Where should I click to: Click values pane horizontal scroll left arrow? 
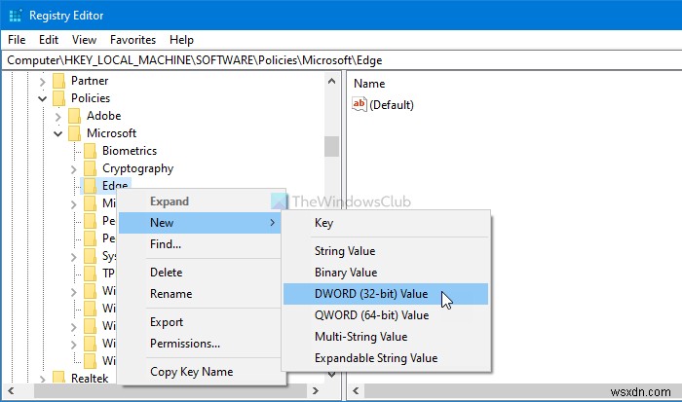[x=356, y=390]
